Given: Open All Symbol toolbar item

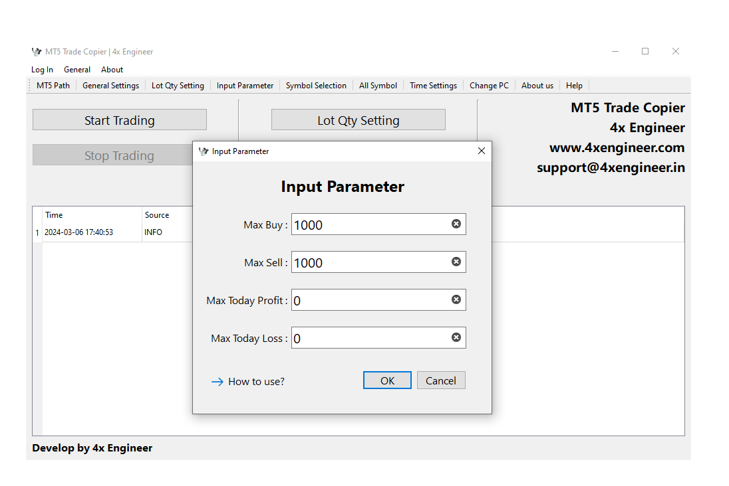Looking at the screenshot, I should coord(378,86).
